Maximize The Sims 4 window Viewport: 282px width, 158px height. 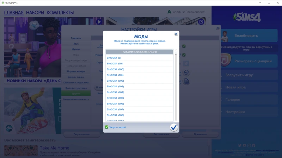click(x=269, y=3)
